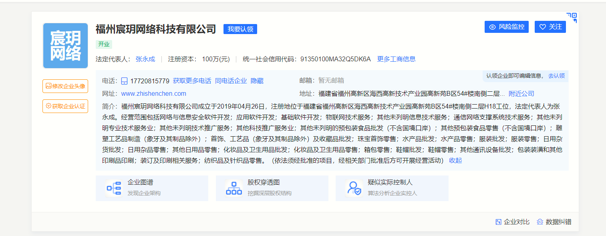The height and width of the screenshot is (236, 606).
Task: Open the www.zhishenchen.com website link
Action: [153, 93]
